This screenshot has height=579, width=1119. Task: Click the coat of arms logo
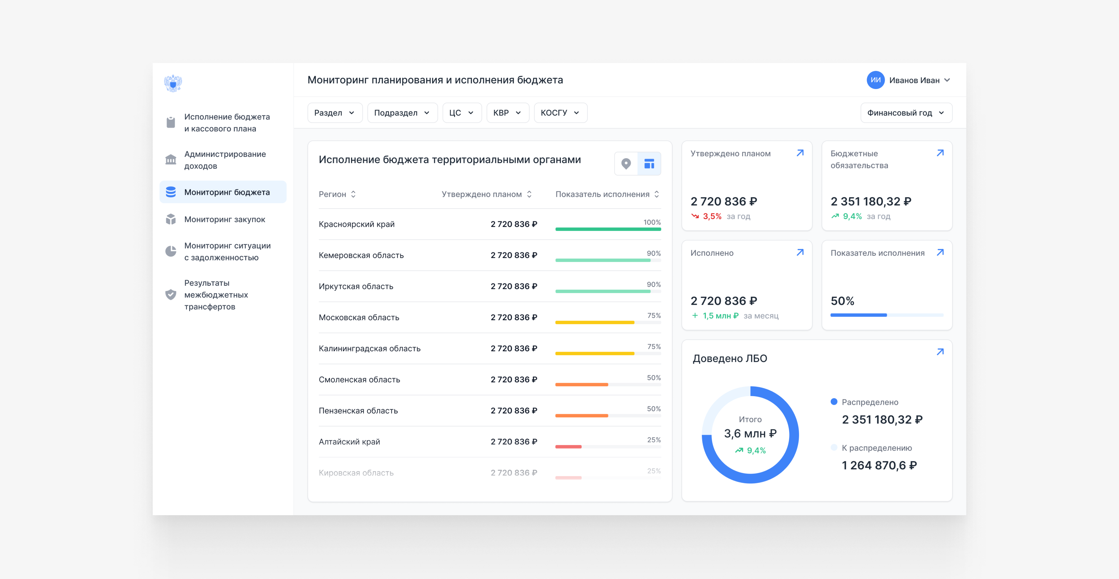click(x=173, y=83)
